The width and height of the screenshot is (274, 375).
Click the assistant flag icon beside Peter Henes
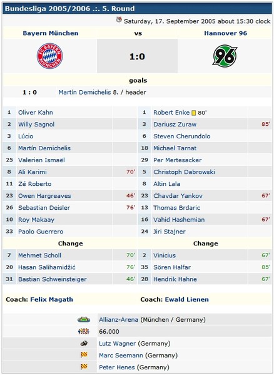84,367
